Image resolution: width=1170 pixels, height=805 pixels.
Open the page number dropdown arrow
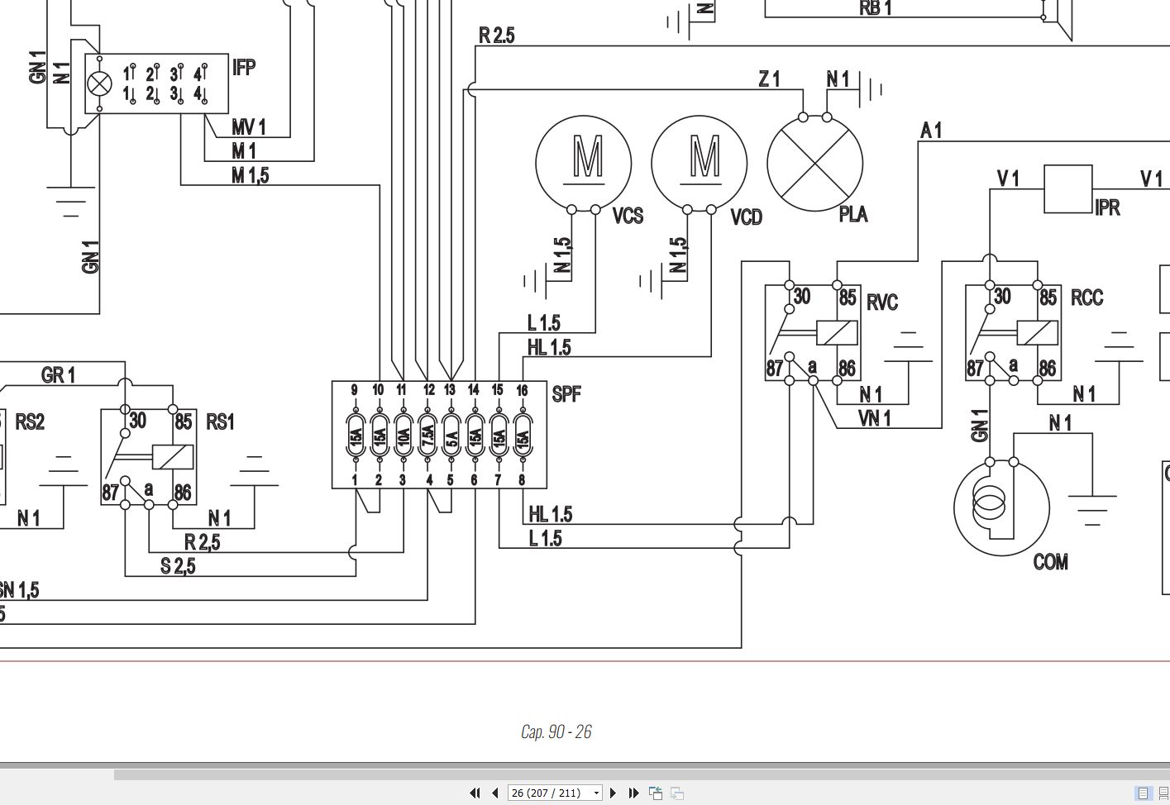pyautogui.click(x=596, y=793)
